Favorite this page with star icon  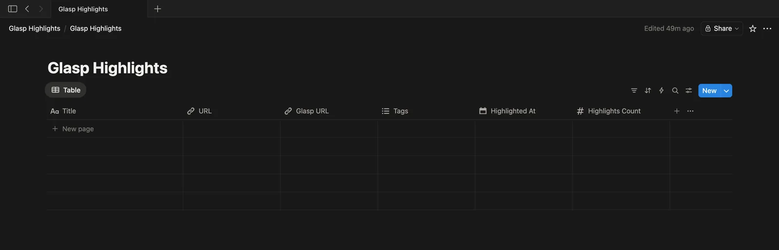(x=753, y=28)
